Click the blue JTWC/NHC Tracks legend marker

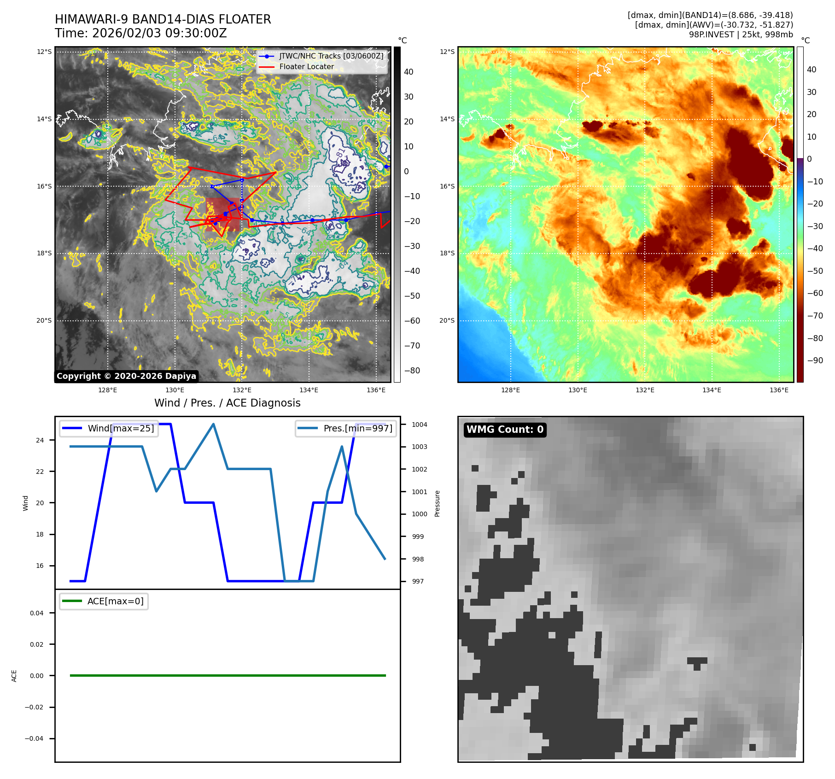pyautogui.click(x=267, y=56)
